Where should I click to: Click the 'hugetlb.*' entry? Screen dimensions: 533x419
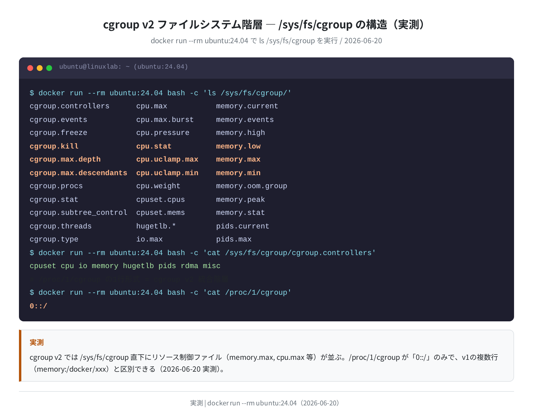coord(156,226)
